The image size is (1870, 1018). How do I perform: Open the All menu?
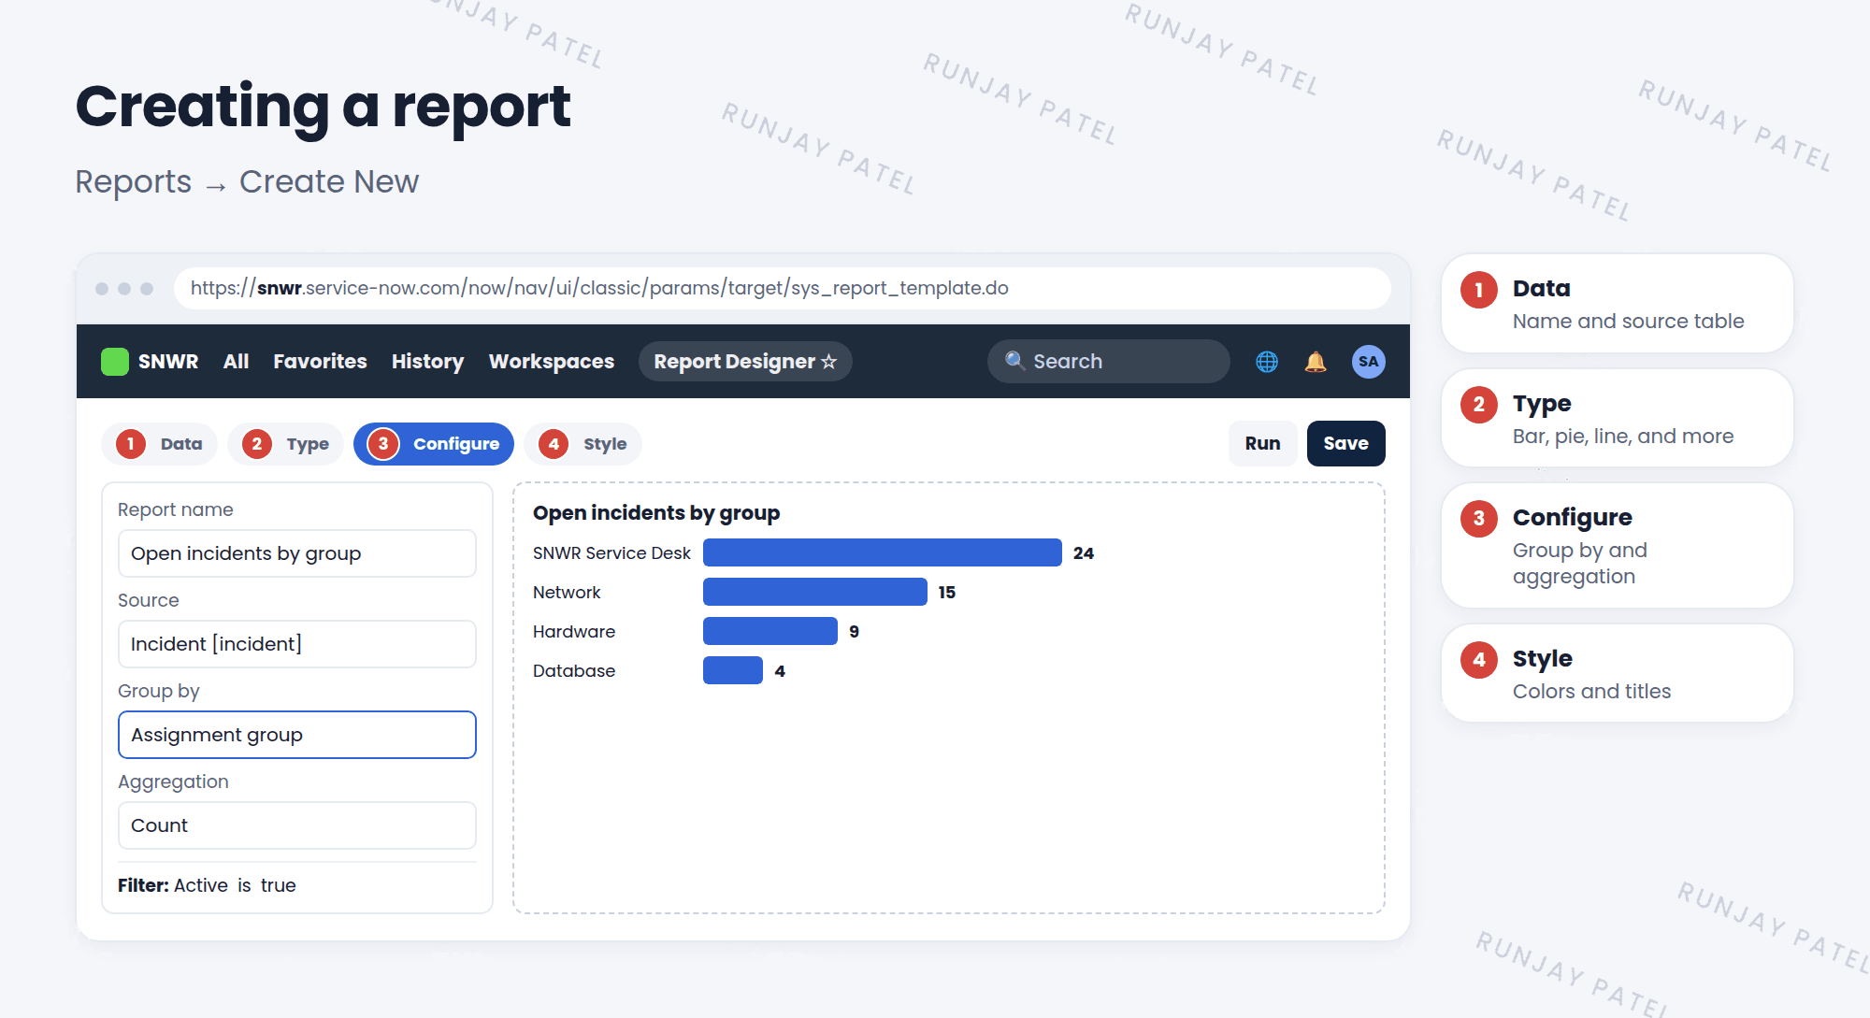[x=236, y=362]
